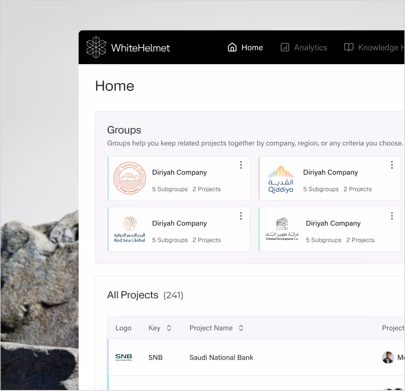405x391 pixels.
Task: Click the round Diriyah Company seal logo
Action: click(130, 178)
